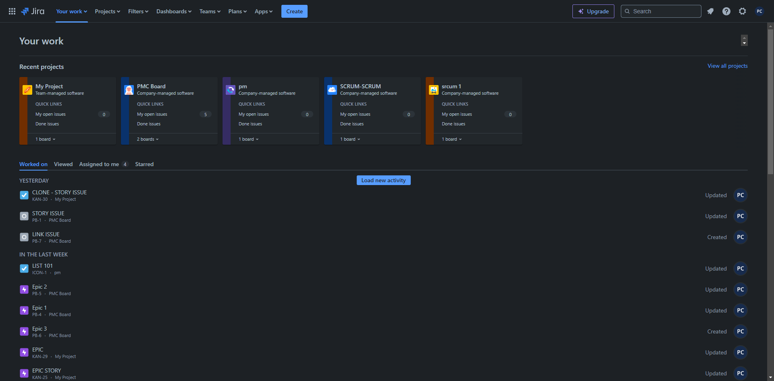The image size is (774, 381).
Task: Open the Filters dropdown menu
Action: click(x=138, y=11)
